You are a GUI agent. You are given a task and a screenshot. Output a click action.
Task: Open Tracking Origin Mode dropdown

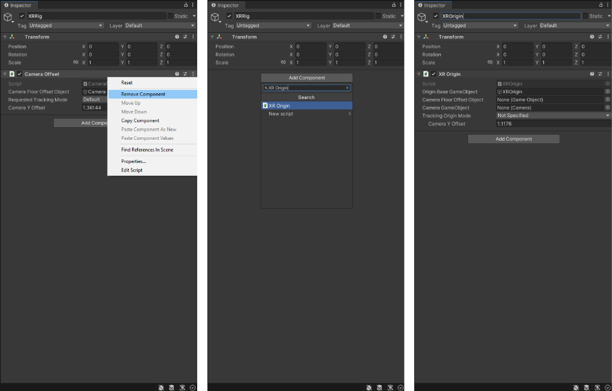pos(554,115)
